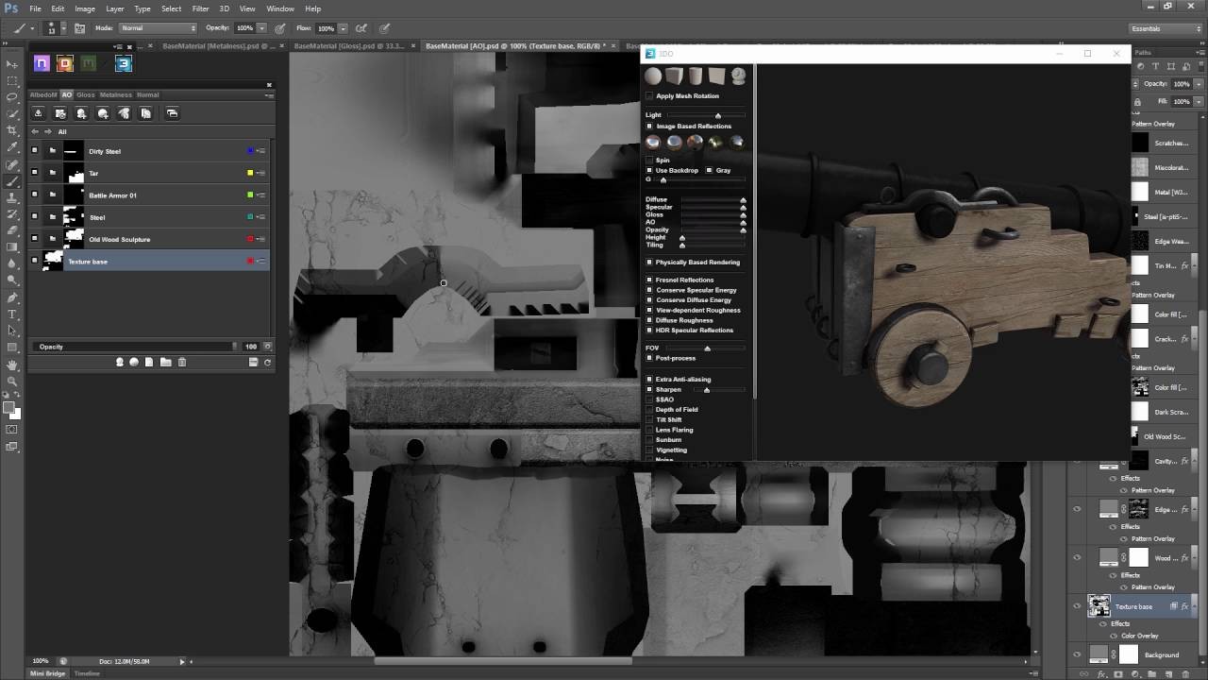Enable the Spin checkbox
This screenshot has width=1208, height=680.
(649, 160)
